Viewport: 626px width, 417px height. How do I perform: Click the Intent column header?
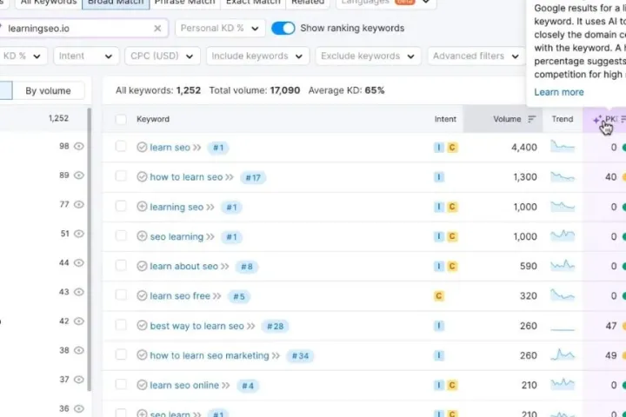coord(445,119)
